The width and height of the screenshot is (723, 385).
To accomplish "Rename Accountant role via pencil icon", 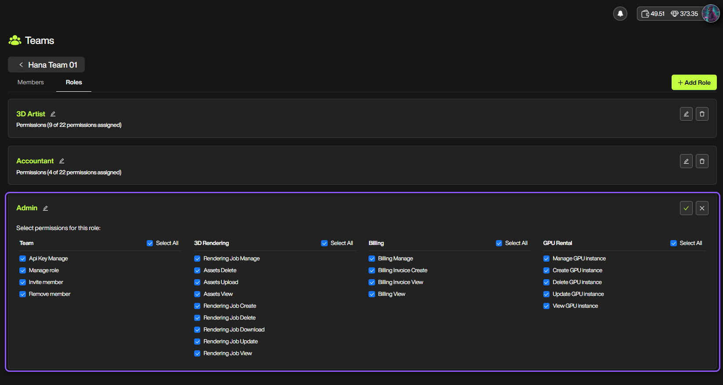I will (x=61, y=161).
